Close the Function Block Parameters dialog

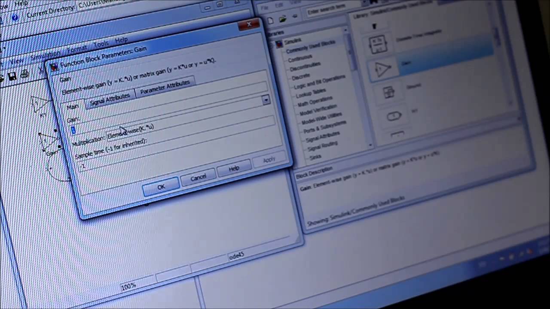point(249,24)
